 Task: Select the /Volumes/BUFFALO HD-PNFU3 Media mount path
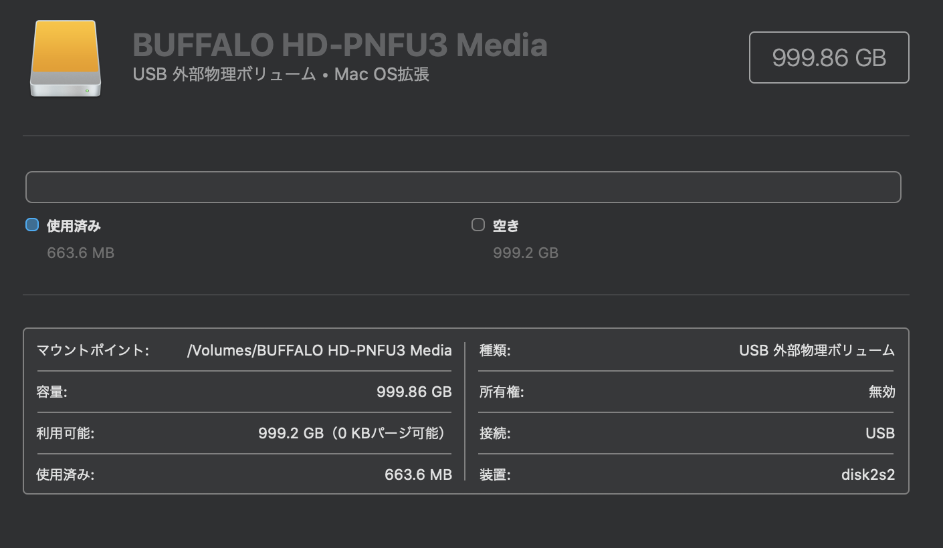320,350
